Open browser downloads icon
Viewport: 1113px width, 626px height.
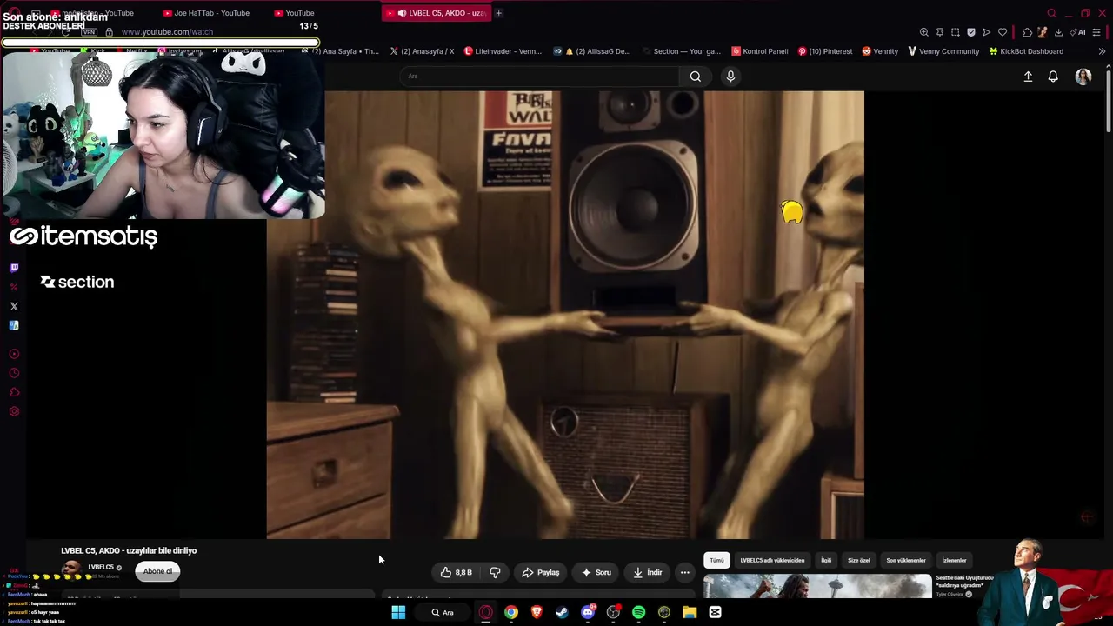point(1058,32)
